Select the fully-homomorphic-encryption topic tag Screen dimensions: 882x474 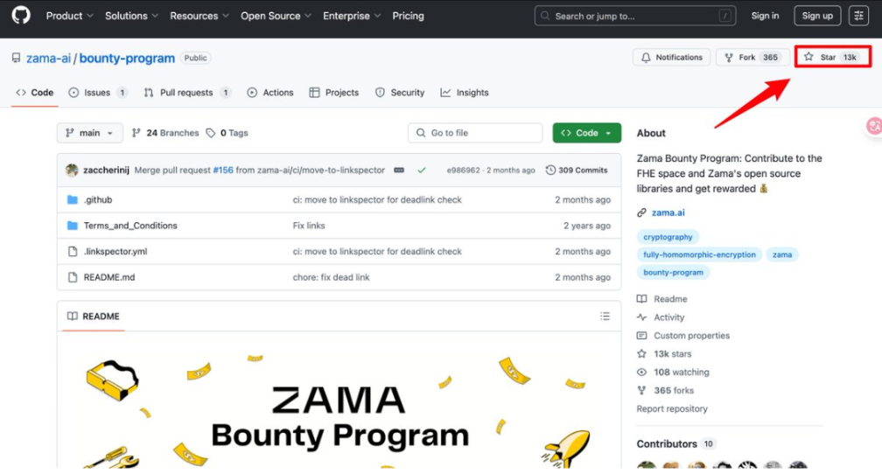coord(699,254)
